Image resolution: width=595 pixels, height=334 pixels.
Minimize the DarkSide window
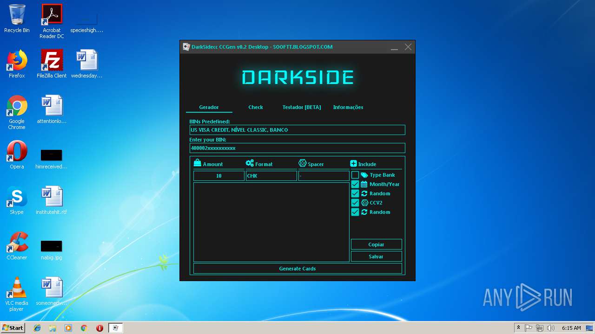point(394,47)
